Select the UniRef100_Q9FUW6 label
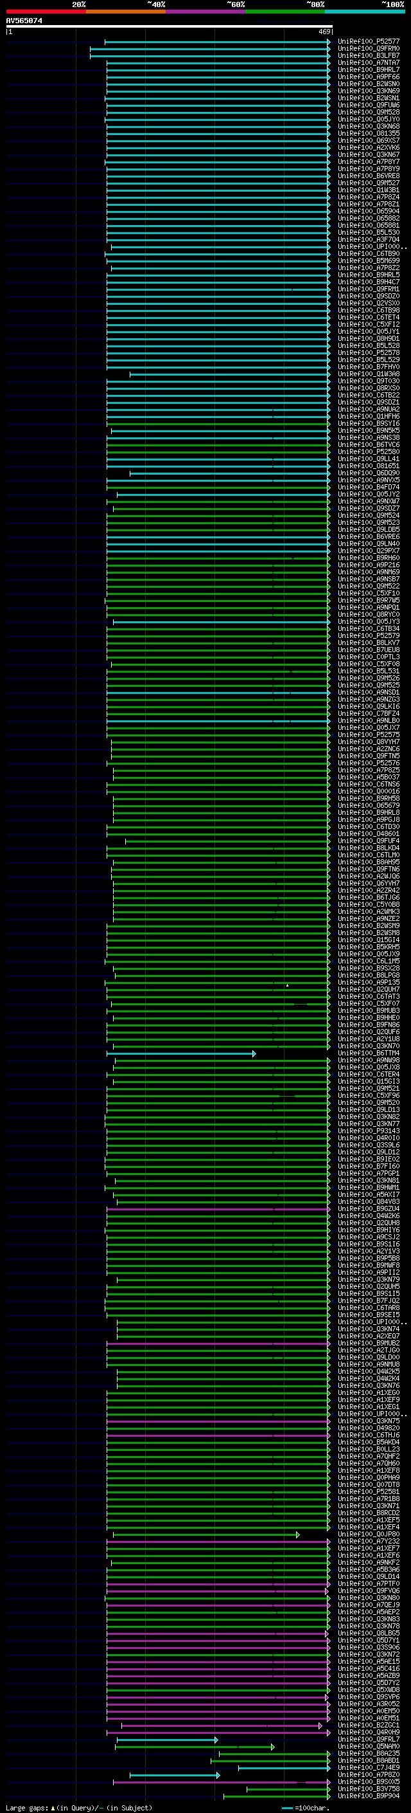The width and height of the screenshot is (411, 1813). coord(369,105)
